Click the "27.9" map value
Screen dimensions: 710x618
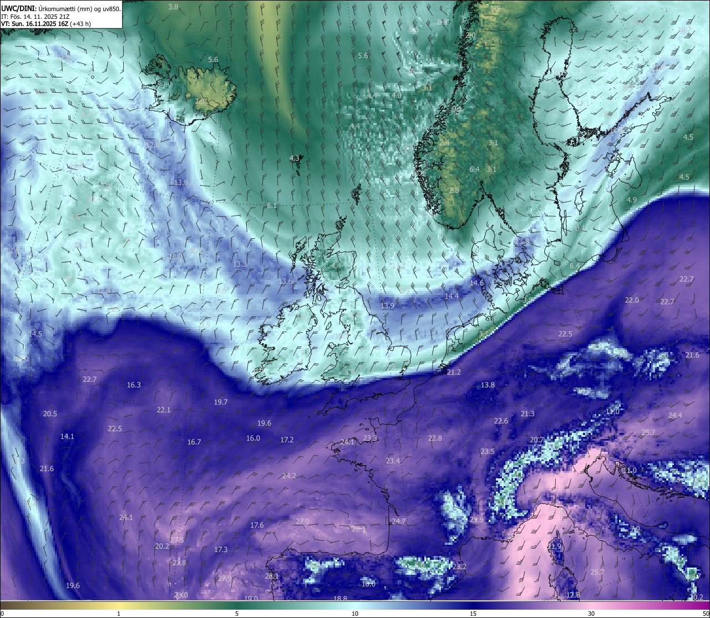click(x=225, y=579)
